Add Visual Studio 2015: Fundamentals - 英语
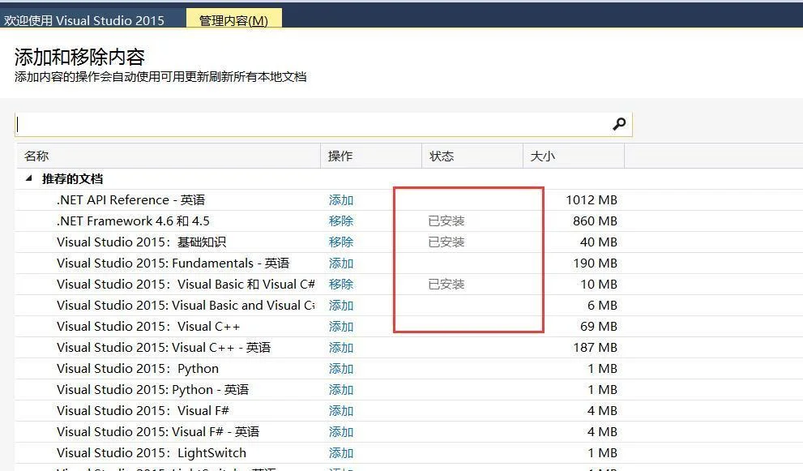803x471 pixels. click(x=341, y=263)
